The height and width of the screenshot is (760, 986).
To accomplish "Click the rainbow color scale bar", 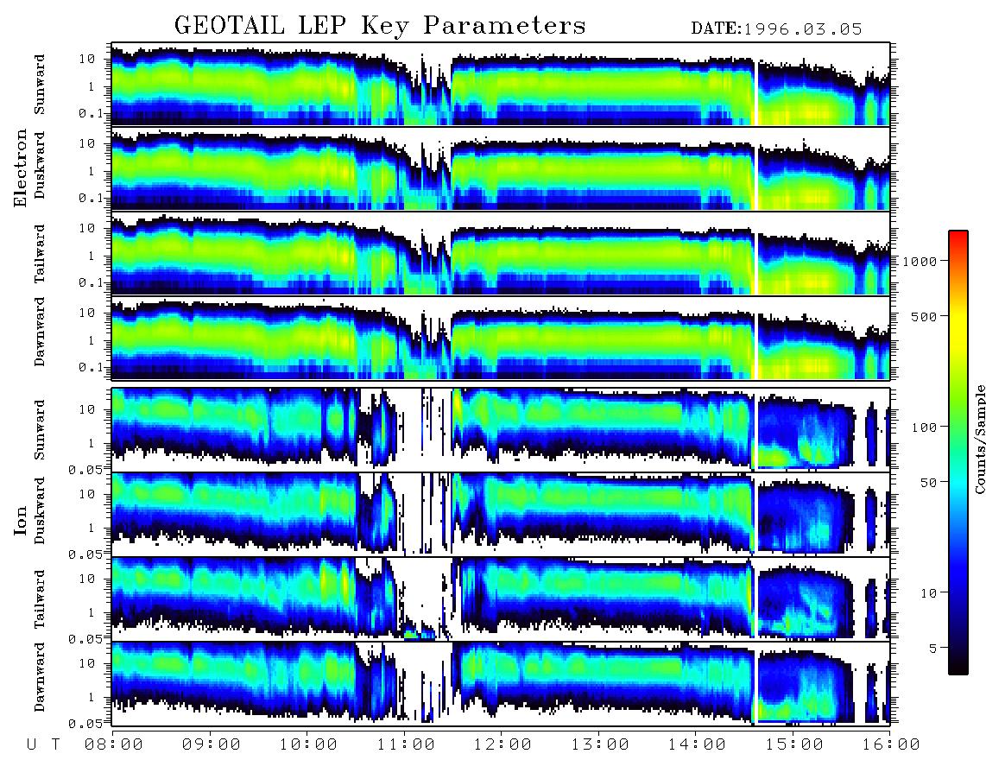I will pos(958,453).
